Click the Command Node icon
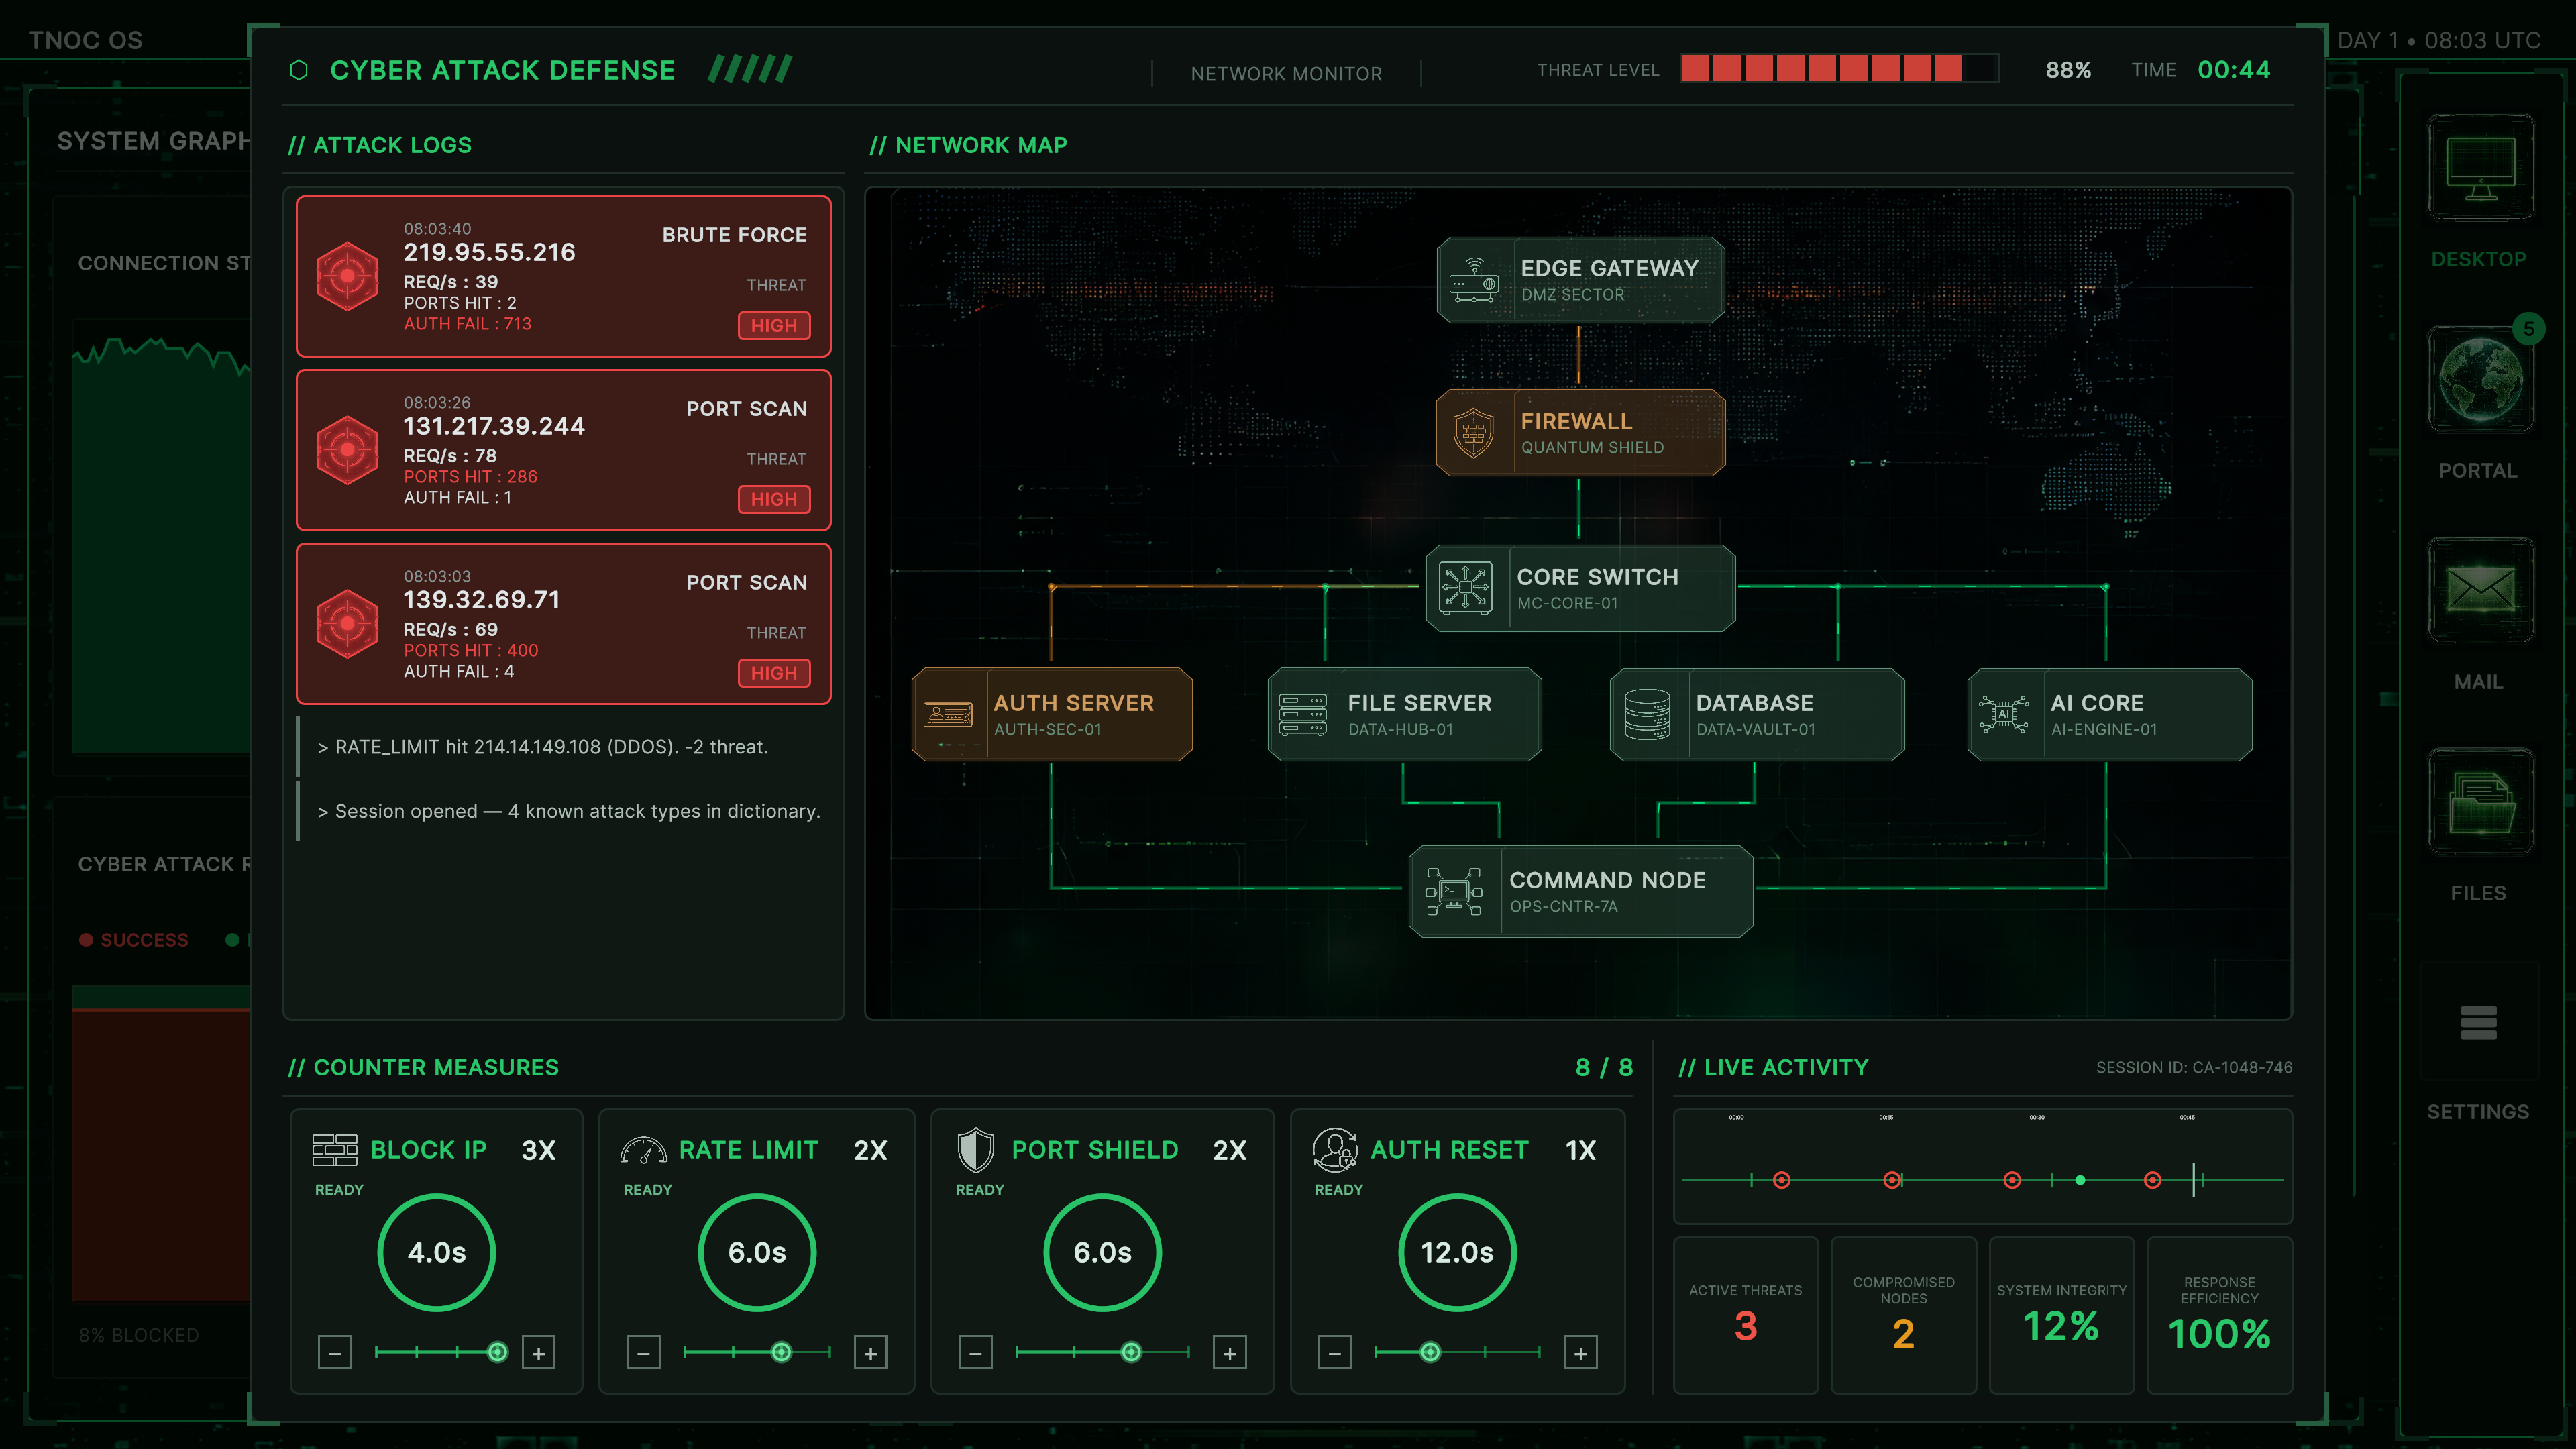The width and height of the screenshot is (2576, 1449). coord(1454,891)
